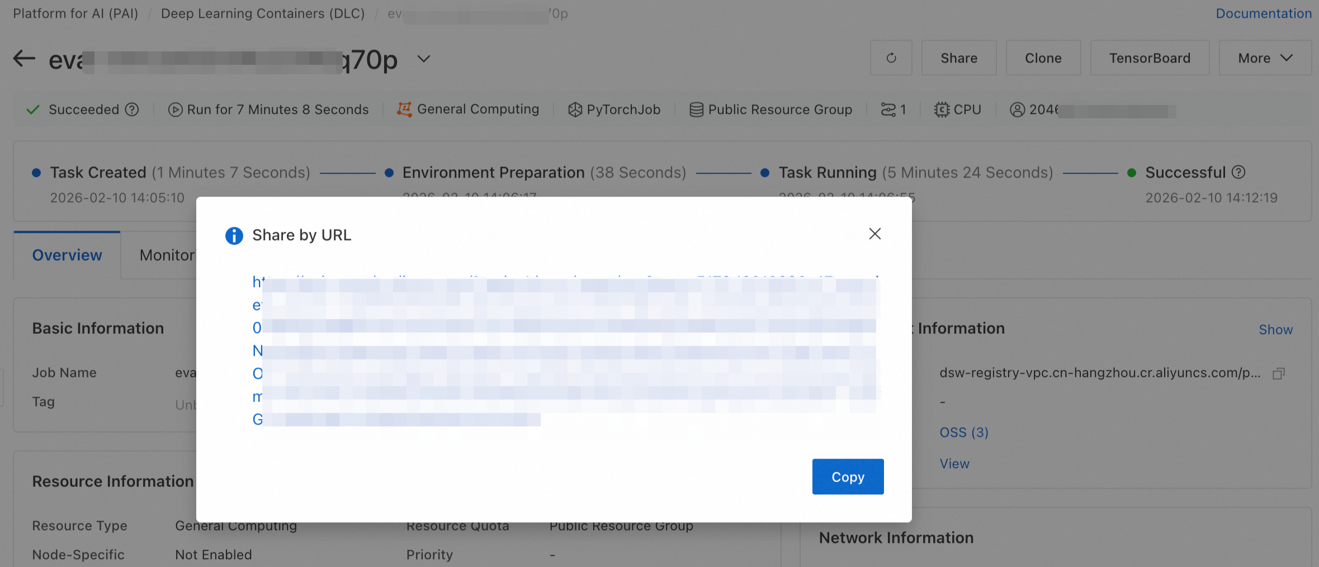This screenshot has height=567, width=1319.
Task: Click the View link
Action: pyautogui.click(x=954, y=464)
